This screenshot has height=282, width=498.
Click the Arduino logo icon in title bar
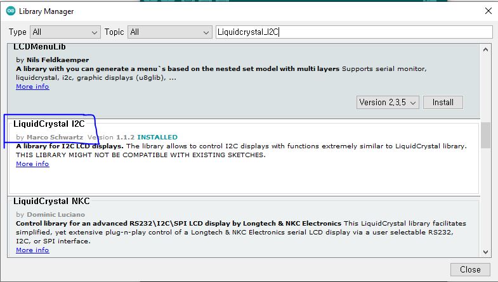11,11
